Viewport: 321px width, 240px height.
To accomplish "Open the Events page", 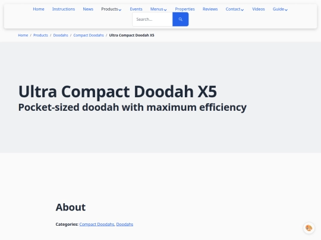I will (x=136, y=9).
